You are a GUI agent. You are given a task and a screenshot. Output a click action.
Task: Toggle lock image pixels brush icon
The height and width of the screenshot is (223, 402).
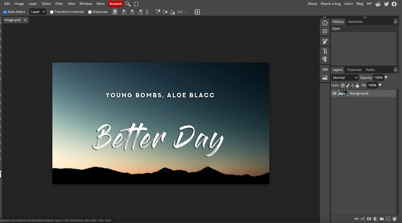348,85
